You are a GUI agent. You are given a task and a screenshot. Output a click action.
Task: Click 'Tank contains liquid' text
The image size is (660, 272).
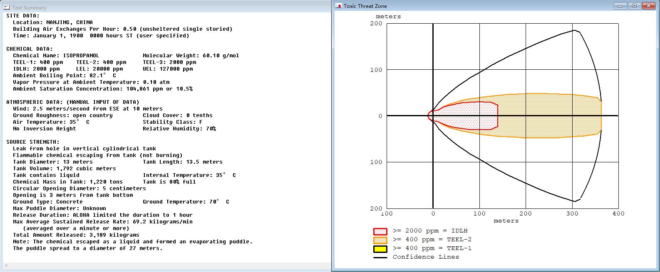coord(46,175)
